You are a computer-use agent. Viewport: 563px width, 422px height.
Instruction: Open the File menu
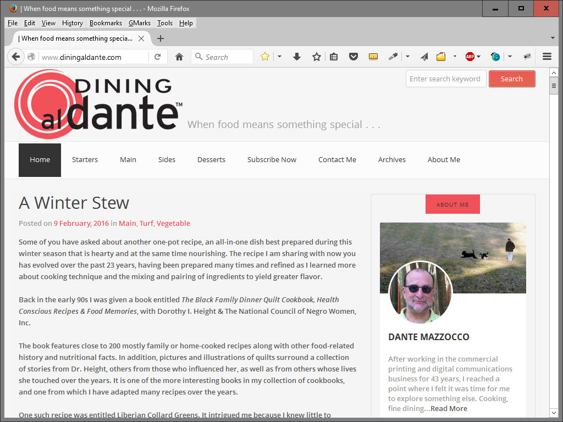pos(13,23)
